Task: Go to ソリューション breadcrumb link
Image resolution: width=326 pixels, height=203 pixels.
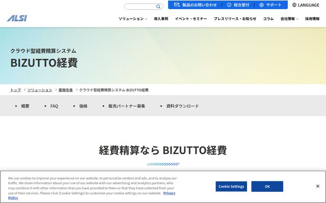Action: 40,90
